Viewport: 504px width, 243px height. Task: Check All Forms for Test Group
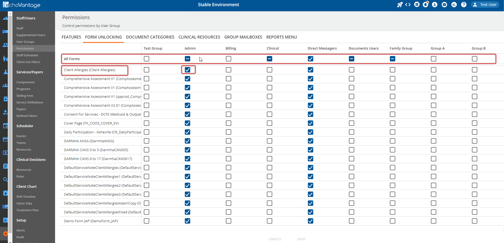[147, 59]
